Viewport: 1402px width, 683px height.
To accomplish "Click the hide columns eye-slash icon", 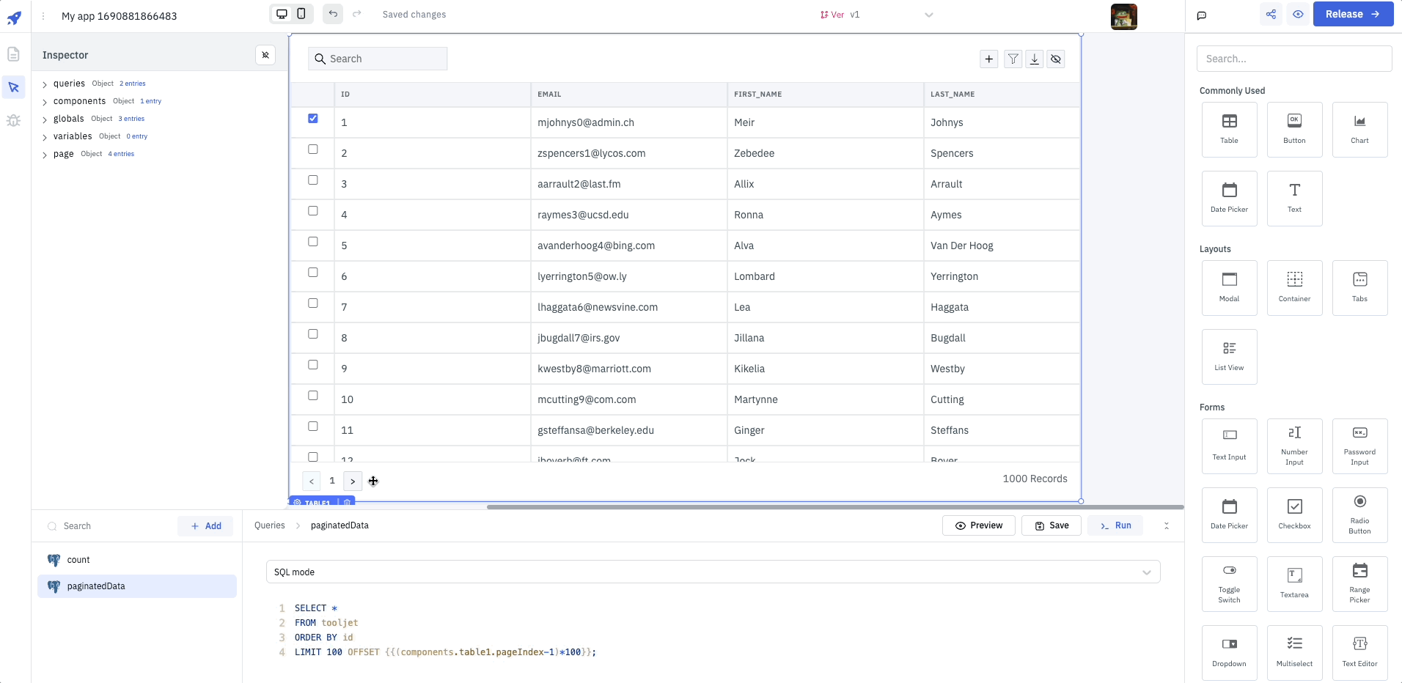I will [1056, 59].
